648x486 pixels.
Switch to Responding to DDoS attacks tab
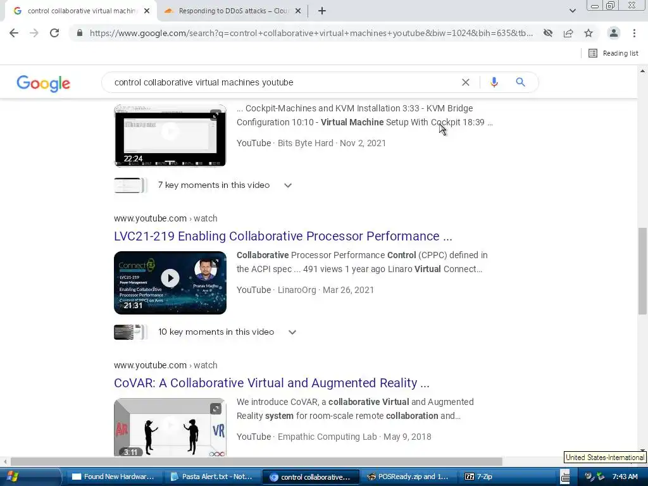point(233,11)
